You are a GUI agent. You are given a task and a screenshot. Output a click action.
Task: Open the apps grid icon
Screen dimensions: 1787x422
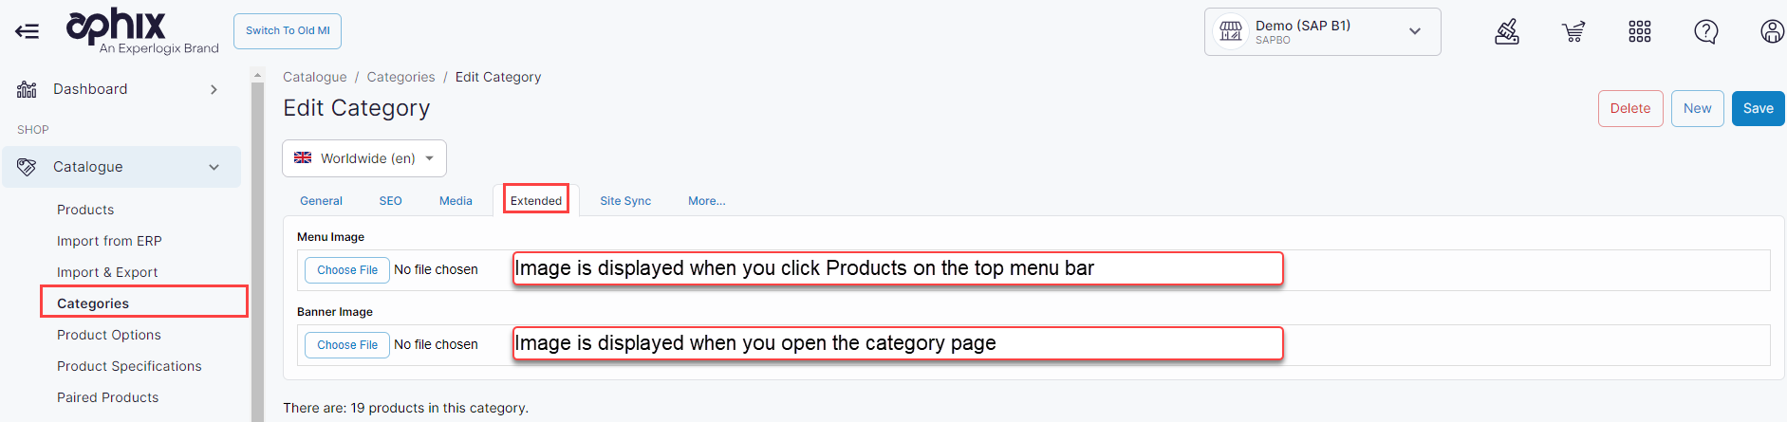point(1640,32)
